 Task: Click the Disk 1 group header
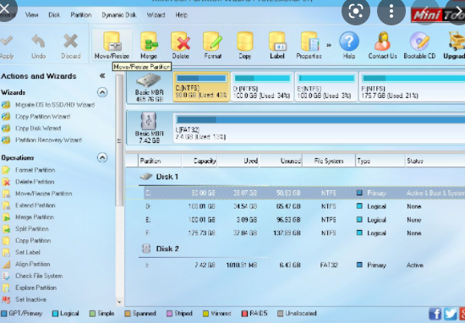[159, 177]
